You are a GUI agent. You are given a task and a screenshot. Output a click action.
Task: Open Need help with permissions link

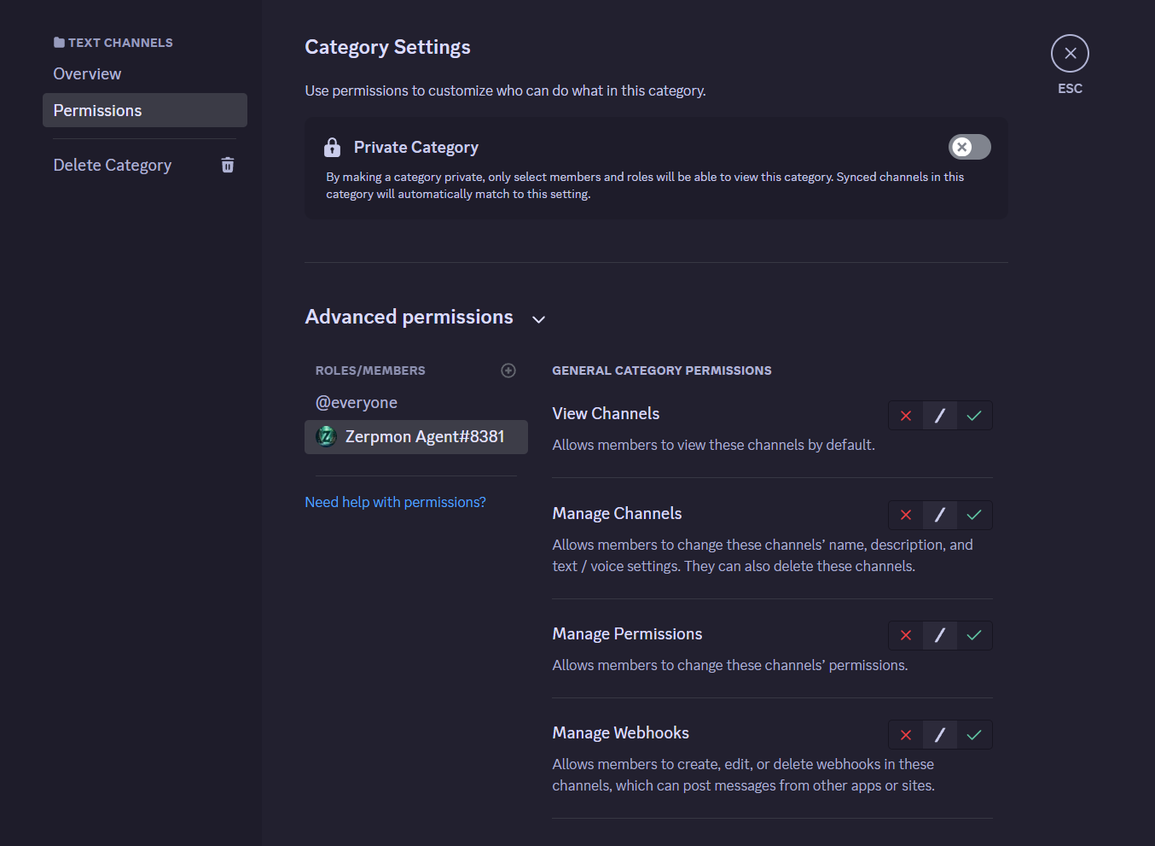pos(395,502)
